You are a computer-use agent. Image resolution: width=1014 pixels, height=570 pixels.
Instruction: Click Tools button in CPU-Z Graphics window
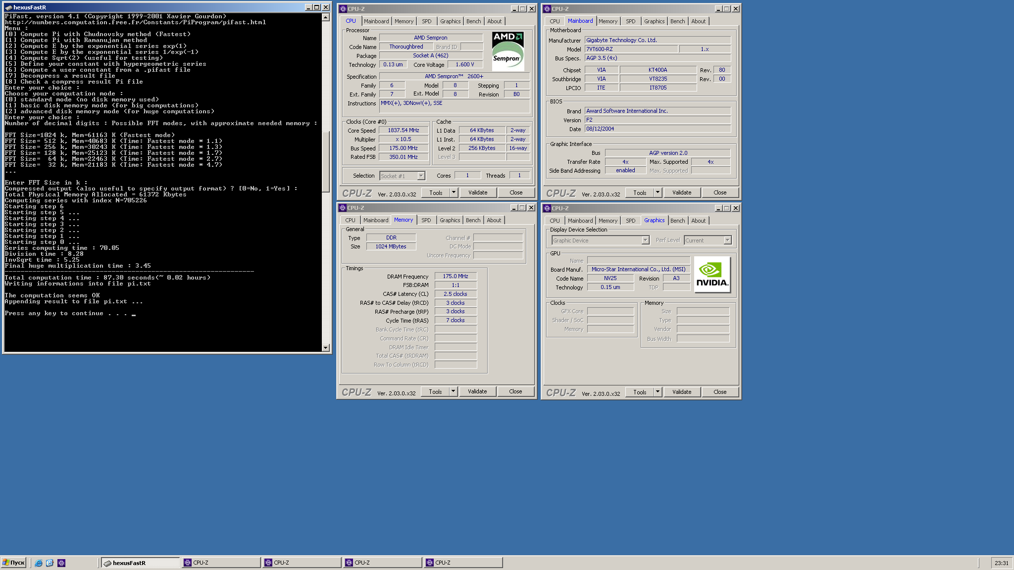tap(640, 392)
